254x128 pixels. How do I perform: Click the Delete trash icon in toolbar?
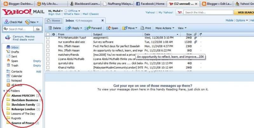pyautogui.click(x=50, y=28)
